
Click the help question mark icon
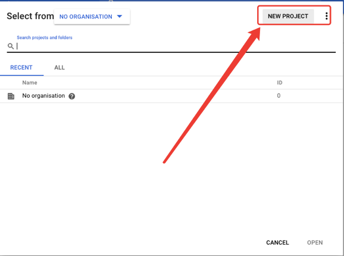click(x=72, y=96)
